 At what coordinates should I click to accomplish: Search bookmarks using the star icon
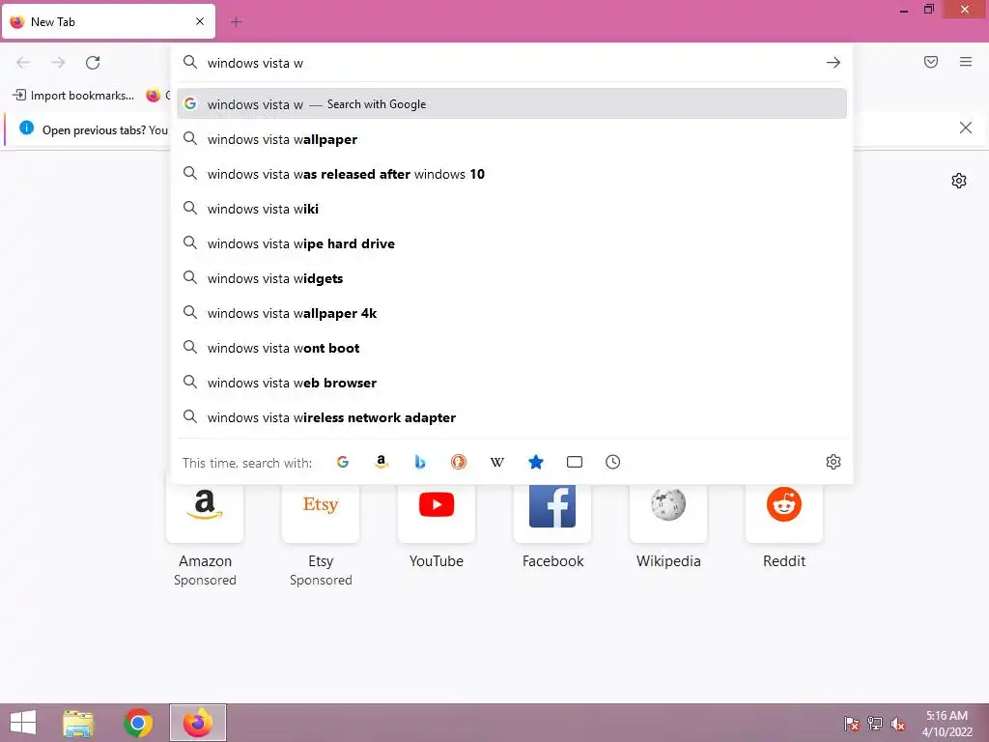coord(535,462)
